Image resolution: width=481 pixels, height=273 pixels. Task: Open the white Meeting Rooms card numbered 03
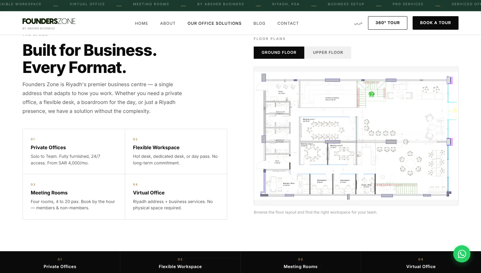74,197
